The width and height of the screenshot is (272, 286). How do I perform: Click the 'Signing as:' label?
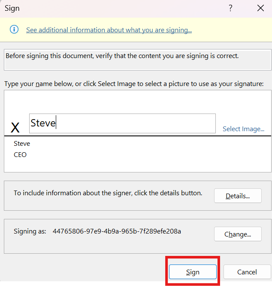30,231
